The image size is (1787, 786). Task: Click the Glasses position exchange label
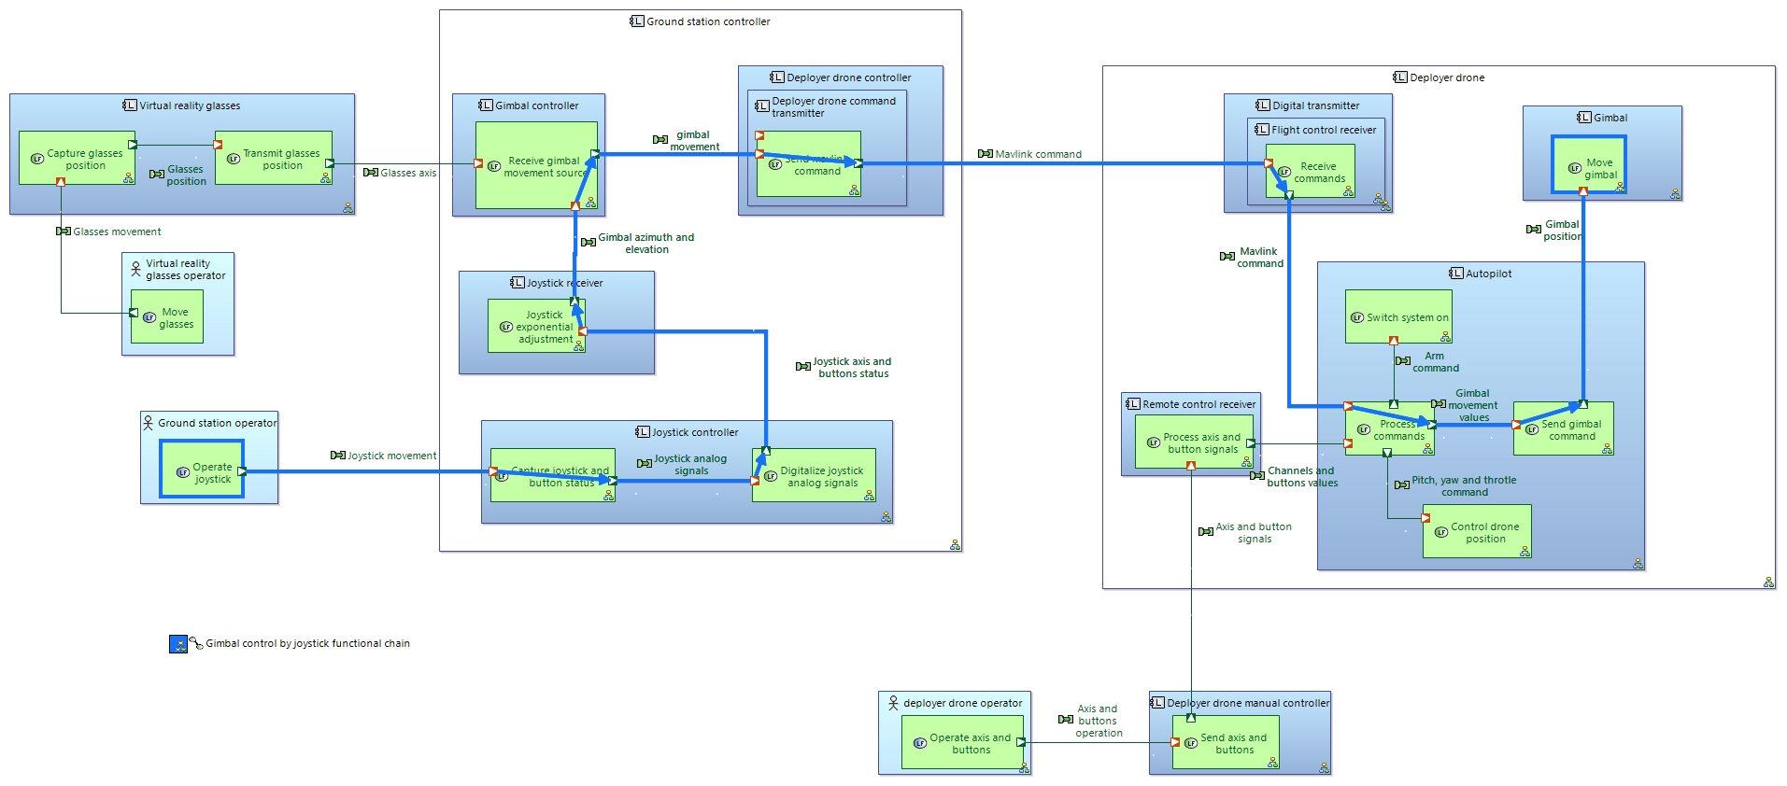click(186, 175)
